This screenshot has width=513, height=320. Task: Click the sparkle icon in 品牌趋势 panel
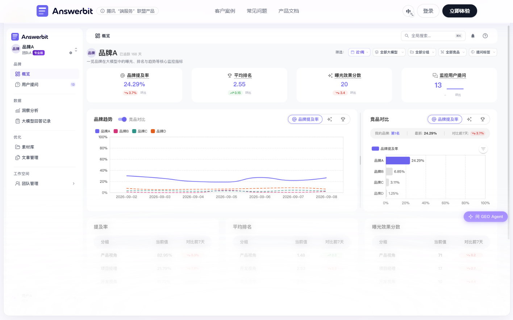[330, 119]
